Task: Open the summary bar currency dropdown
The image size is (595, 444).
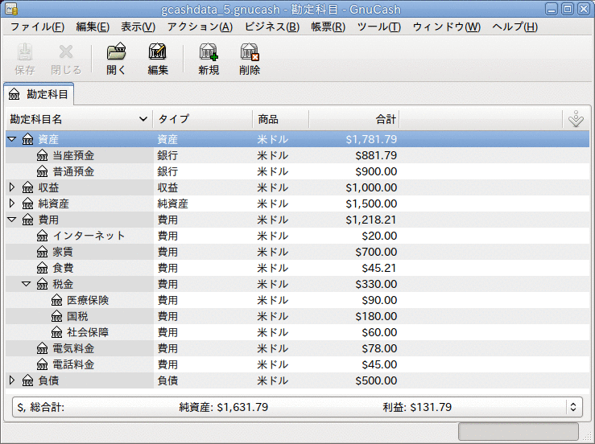Action: pyautogui.click(x=573, y=407)
